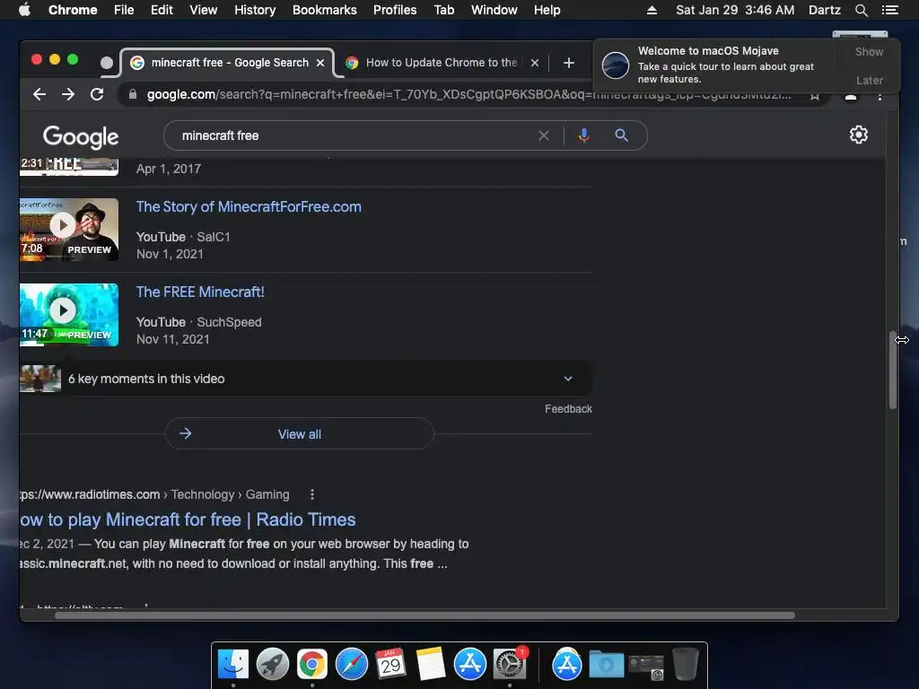Open the Apple menu
Screen dimensions: 919x689
tap(24, 10)
